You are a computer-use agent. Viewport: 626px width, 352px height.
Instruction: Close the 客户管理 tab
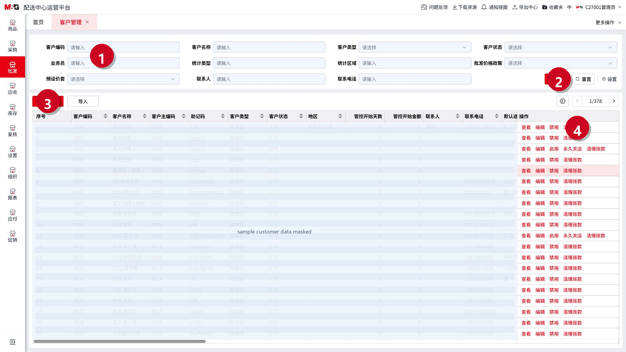[x=87, y=22]
